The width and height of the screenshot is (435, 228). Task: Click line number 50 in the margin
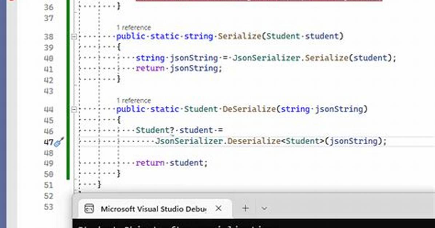48,174
